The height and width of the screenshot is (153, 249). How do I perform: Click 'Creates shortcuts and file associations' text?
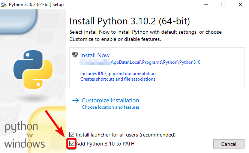118,79
